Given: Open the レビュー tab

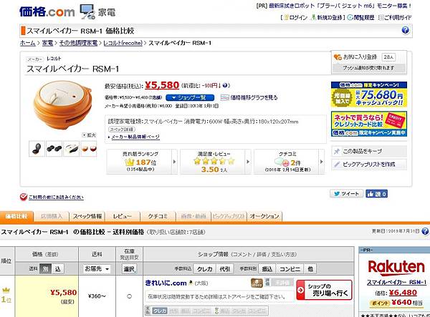Looking at the screenshot, I should [123, 216].
